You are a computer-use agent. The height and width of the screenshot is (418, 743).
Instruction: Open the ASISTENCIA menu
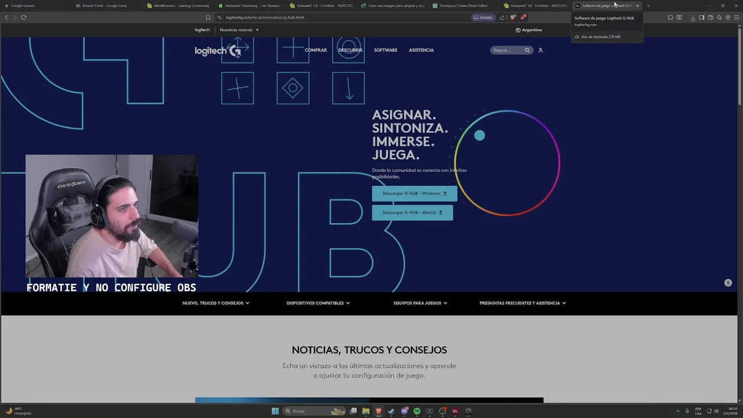pyautogui.click(x=421, y=50)
